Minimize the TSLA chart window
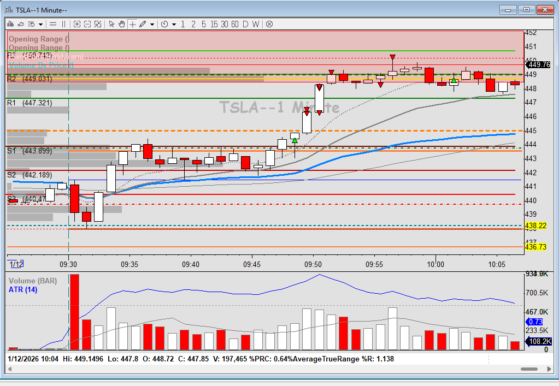The height and width of the screenshot is (386, 559). click(508, 10)
